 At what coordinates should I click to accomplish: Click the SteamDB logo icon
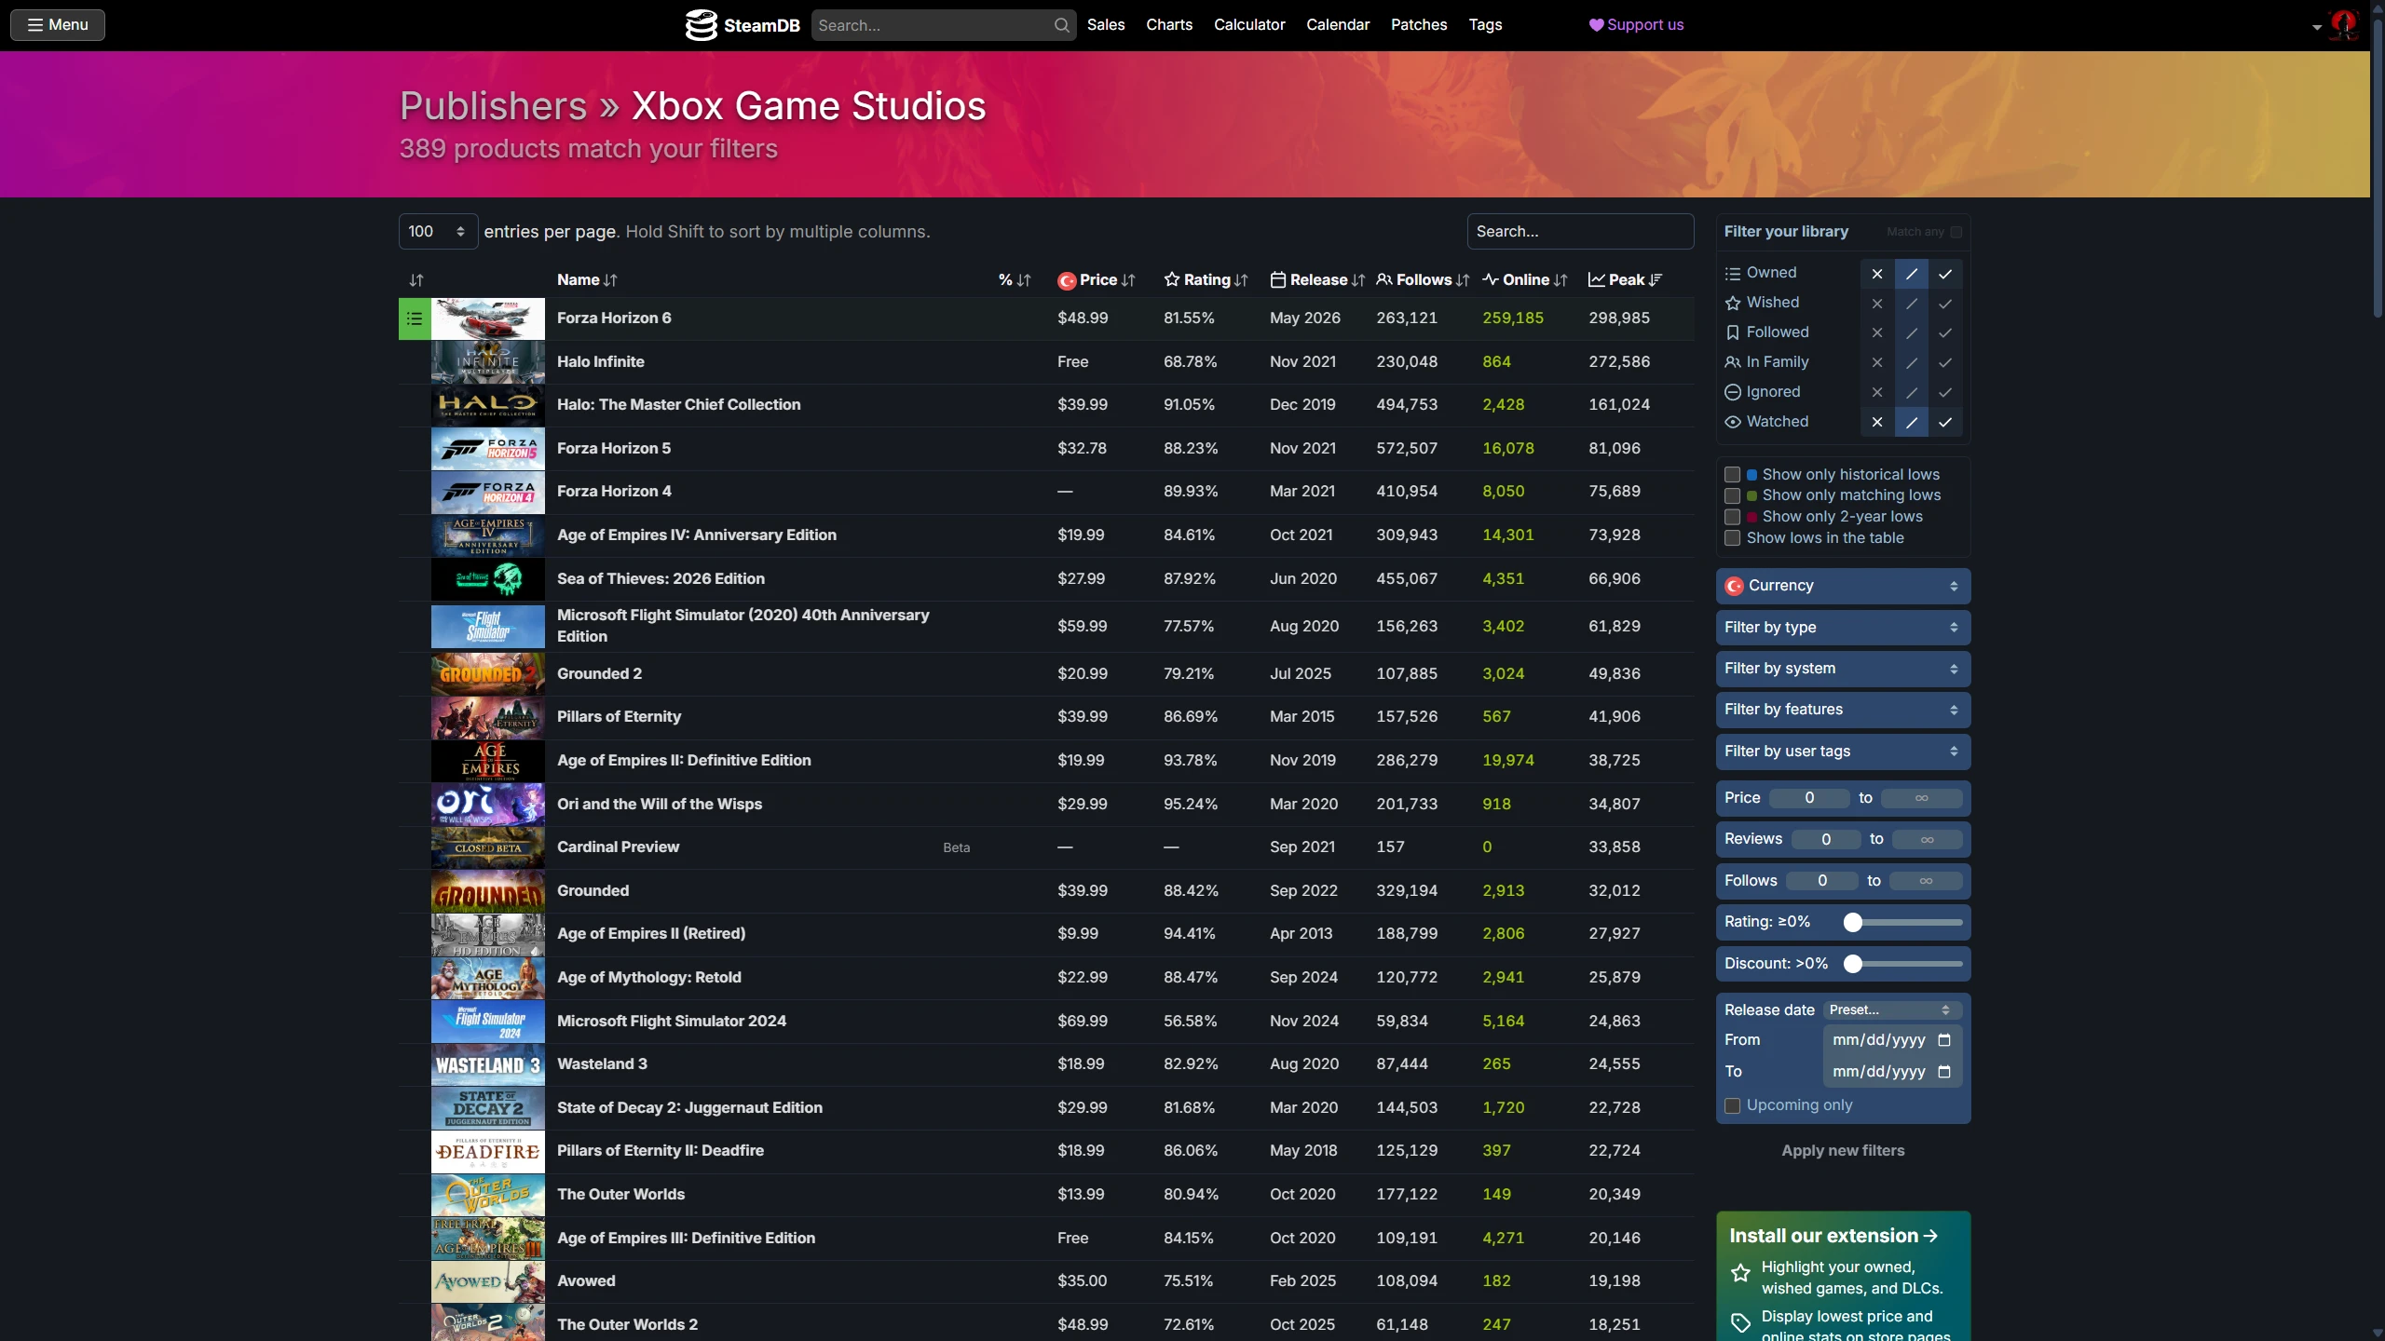click(x=701, y=25)
